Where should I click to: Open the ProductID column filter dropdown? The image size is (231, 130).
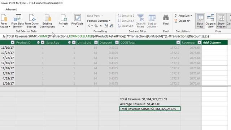point(43,43)
